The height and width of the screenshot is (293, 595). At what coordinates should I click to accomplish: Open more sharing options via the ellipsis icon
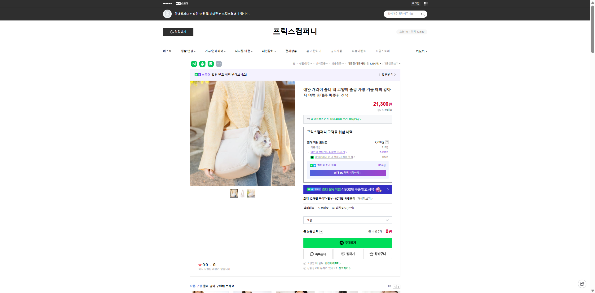click(219, 64)
